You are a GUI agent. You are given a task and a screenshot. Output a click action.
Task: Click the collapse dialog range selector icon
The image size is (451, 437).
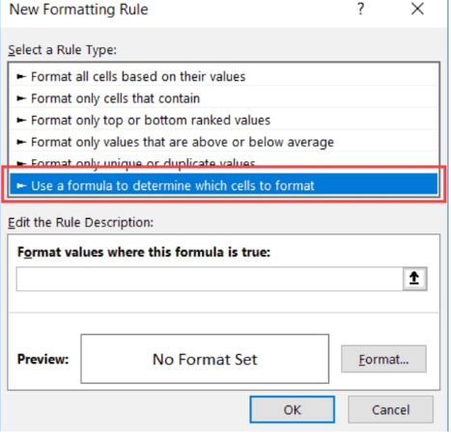coord(414,279)
